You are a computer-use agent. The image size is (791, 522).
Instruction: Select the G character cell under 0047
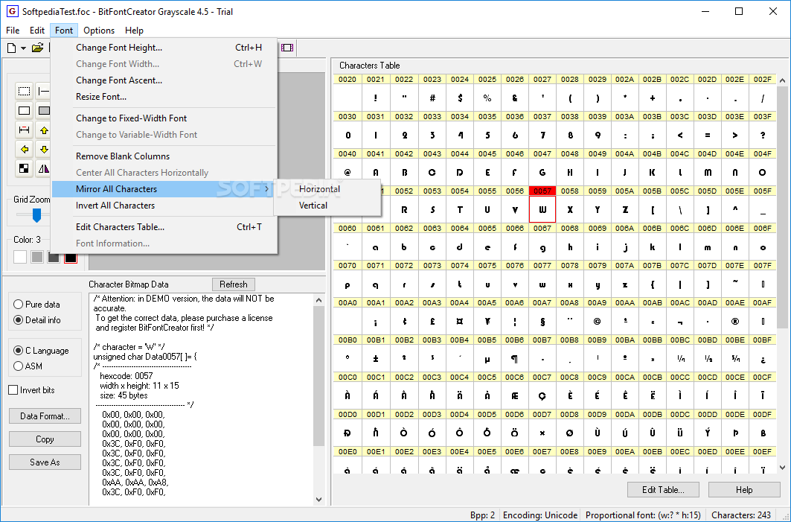click(542, 172)
